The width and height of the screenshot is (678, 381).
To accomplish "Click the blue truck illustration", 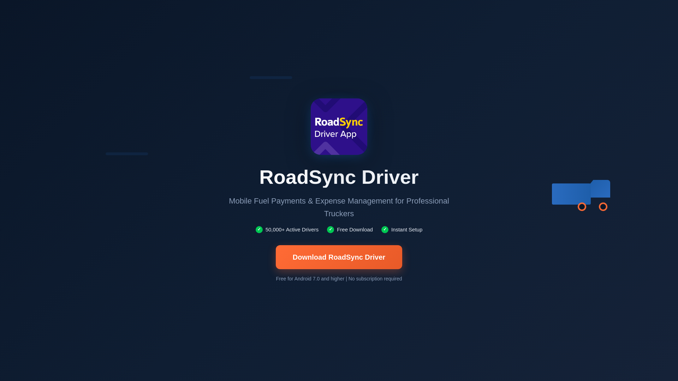I will coord(581,195).
